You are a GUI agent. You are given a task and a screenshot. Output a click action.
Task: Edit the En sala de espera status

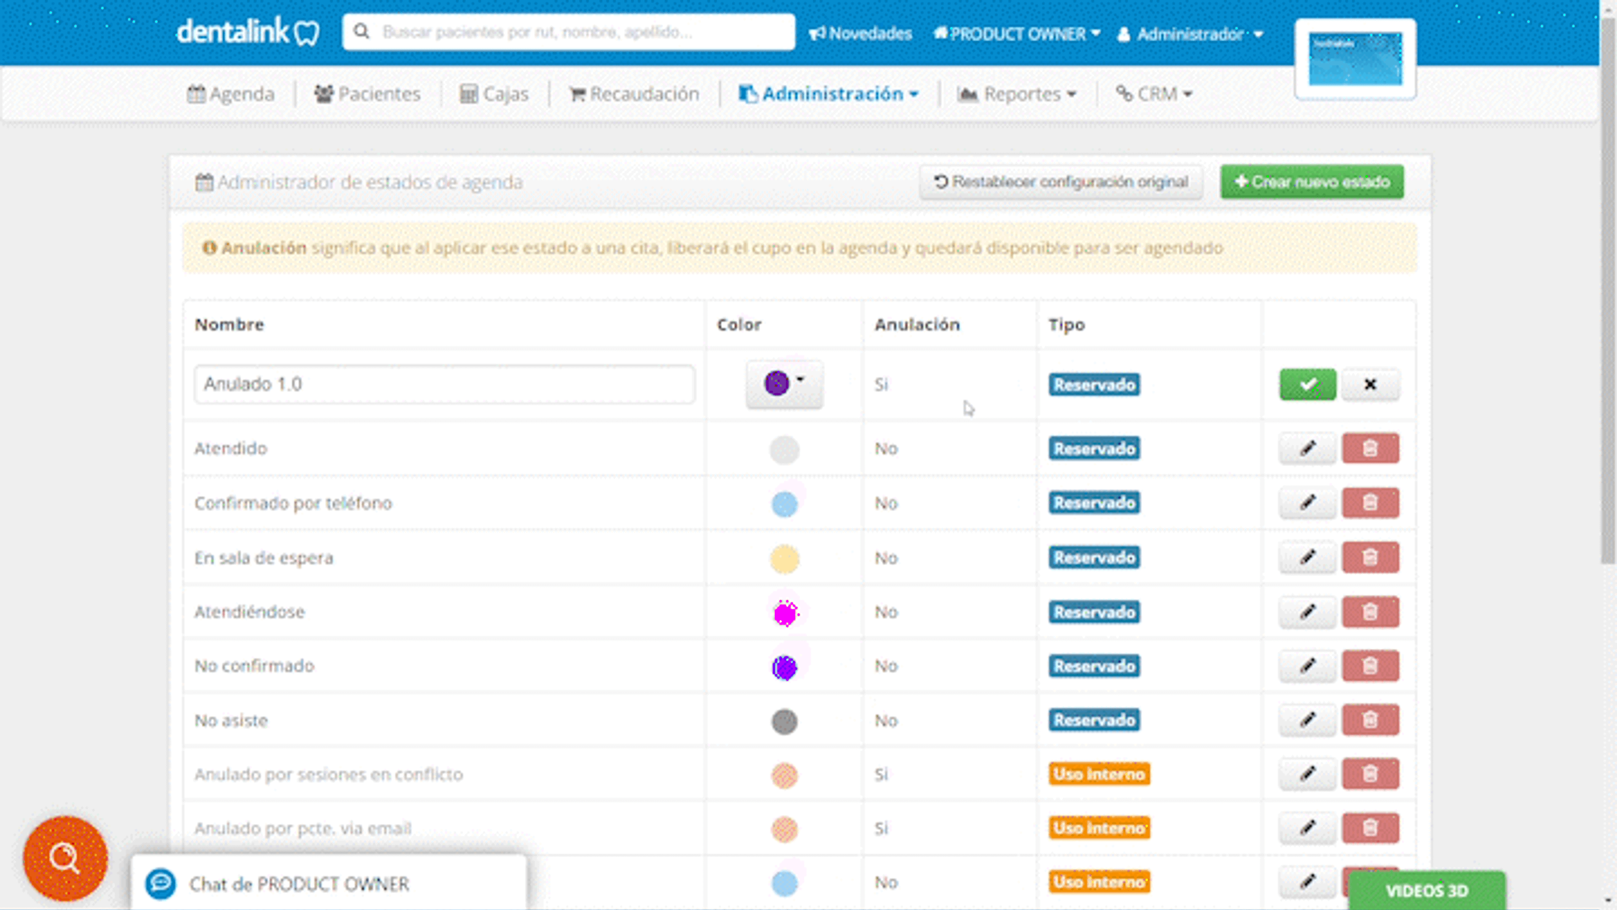point(1307,558)
